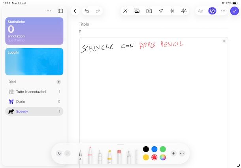Tap the Wi-Fi icon in status bar
The image size is (241, 168).
(223, 3)
